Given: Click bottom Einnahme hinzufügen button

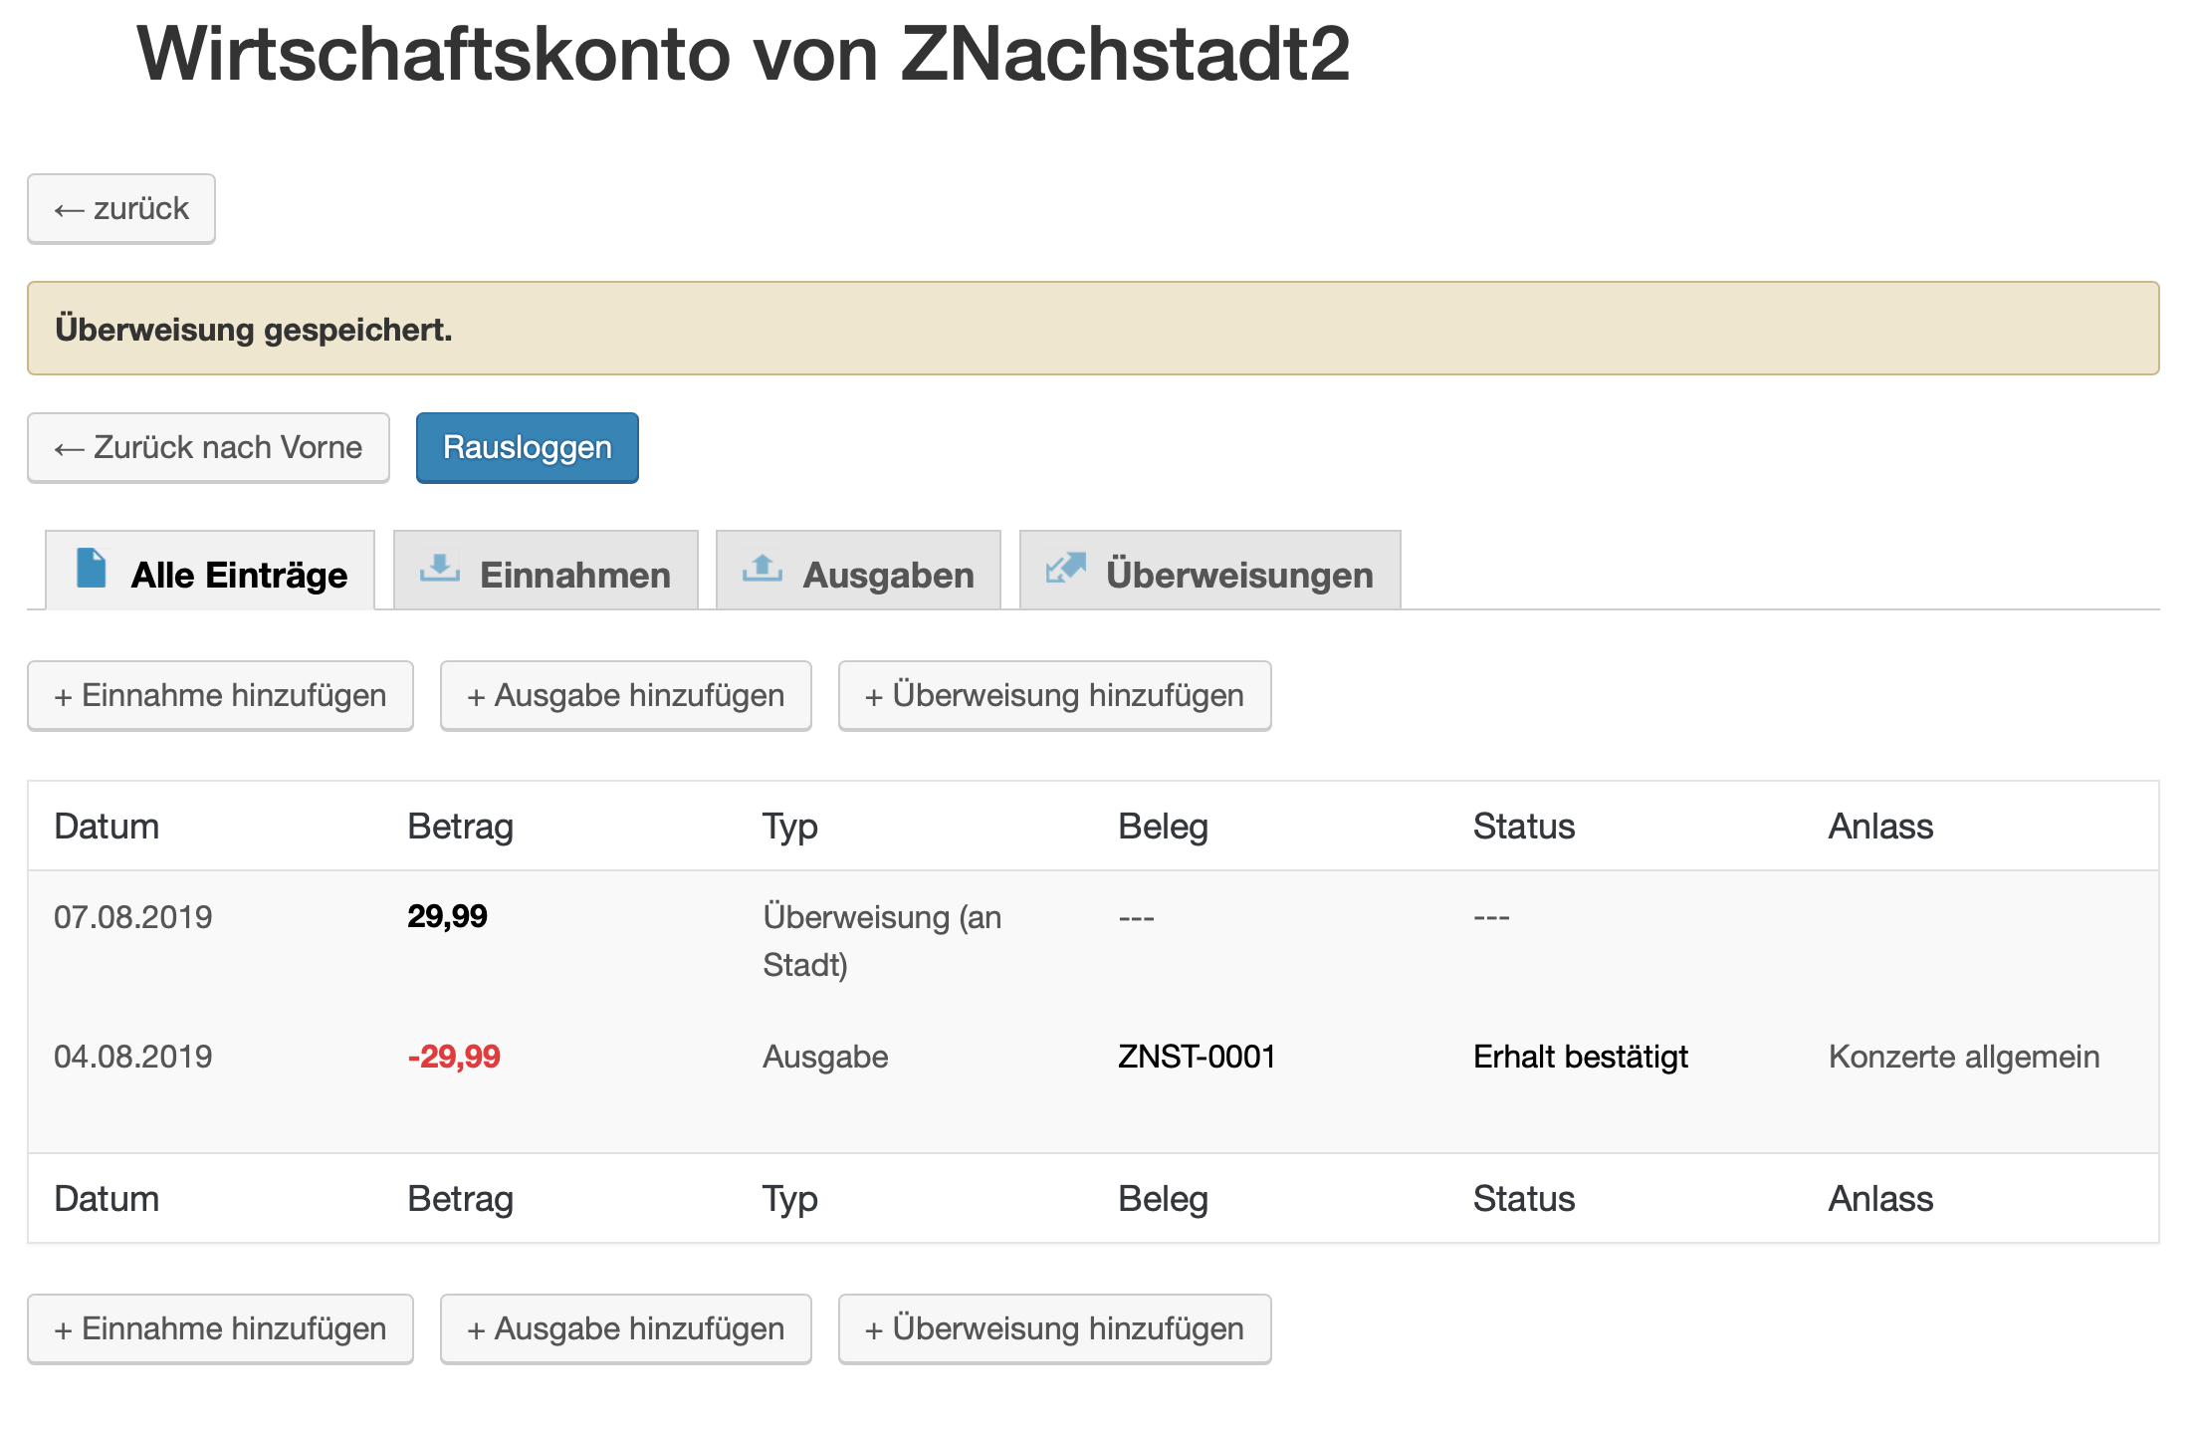Looking at the screenshot, I should (x=220, y=1328).
